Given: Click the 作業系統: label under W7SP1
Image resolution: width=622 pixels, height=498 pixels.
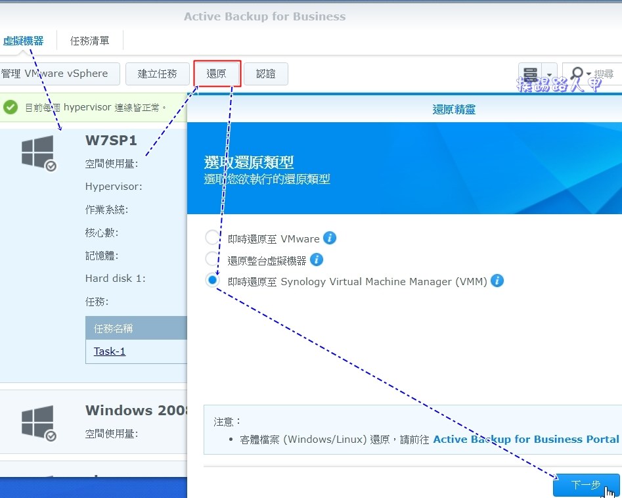Looking at the screenshot, I should (106, 210).
